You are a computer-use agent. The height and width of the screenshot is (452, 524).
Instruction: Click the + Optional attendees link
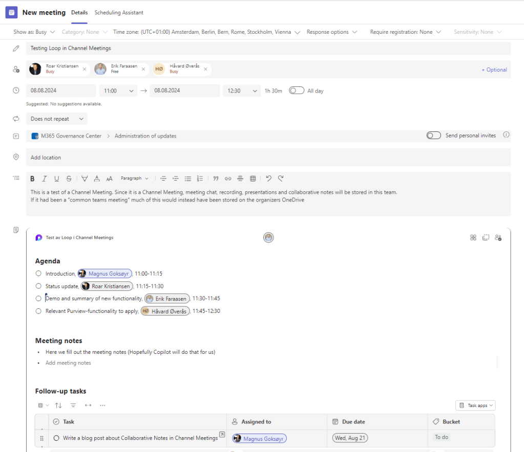[x=494, y=70]
